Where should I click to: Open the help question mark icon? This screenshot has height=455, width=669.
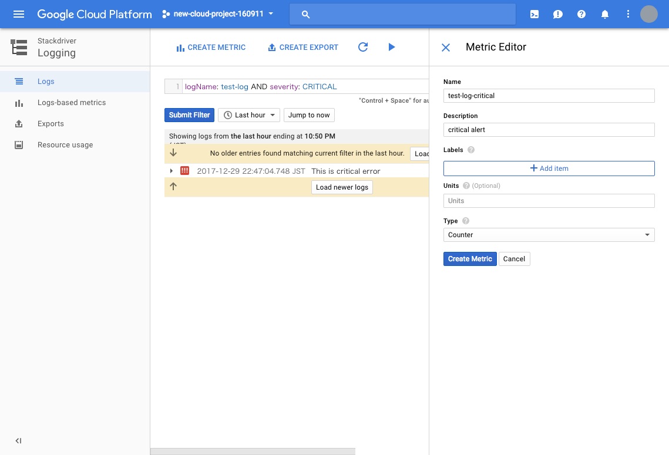coord(581,14)
